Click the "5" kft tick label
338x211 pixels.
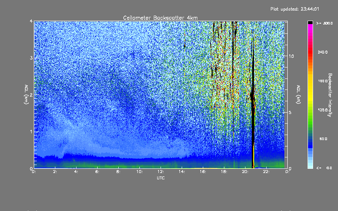click(290, 112)
